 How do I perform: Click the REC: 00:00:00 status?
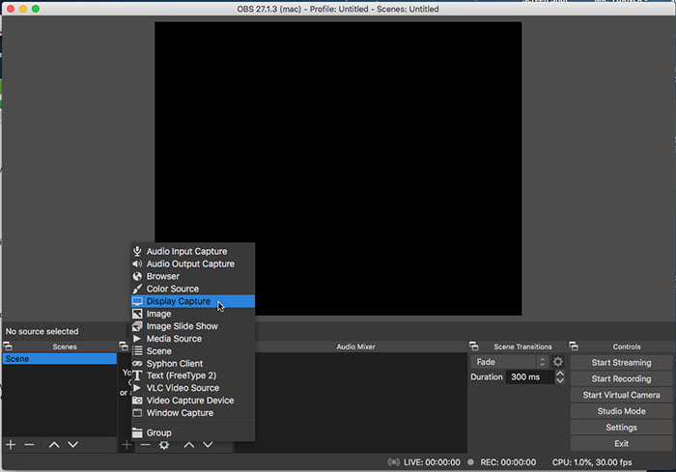coord(508,462)
